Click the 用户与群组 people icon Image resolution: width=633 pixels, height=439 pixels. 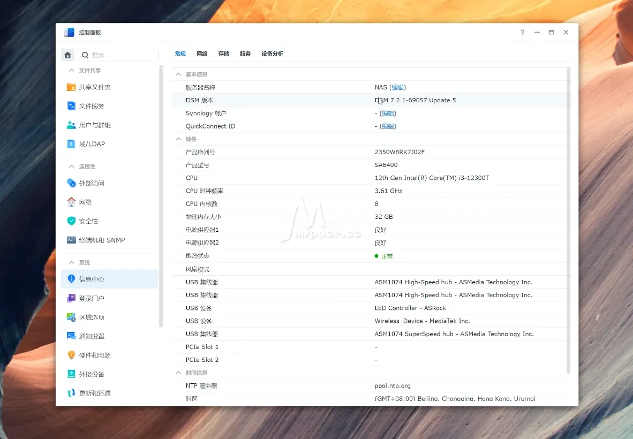click(71, 125)
